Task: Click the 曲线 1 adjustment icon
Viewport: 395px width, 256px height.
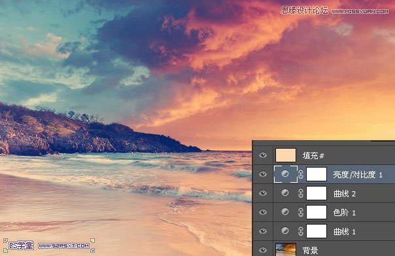Action: tap(285, 230)
